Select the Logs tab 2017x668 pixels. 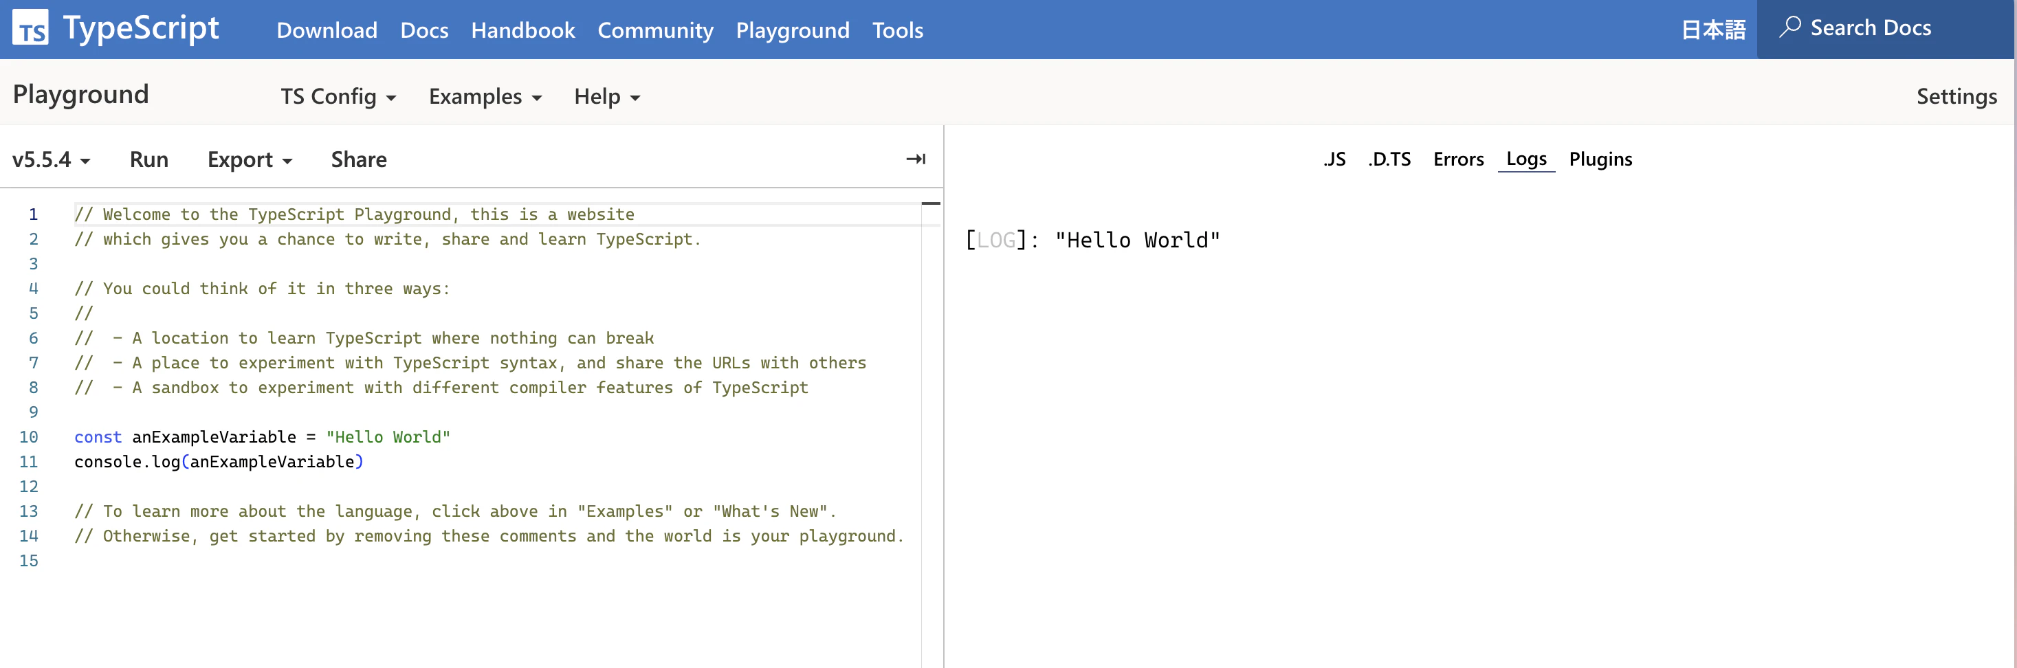(x=1526, y=159)
